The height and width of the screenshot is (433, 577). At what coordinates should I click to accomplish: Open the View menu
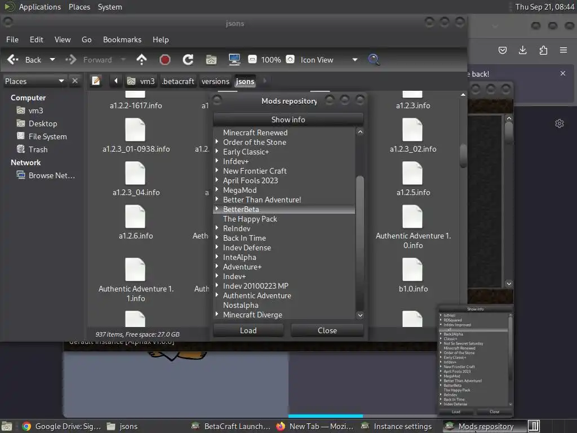pos(63,39)
